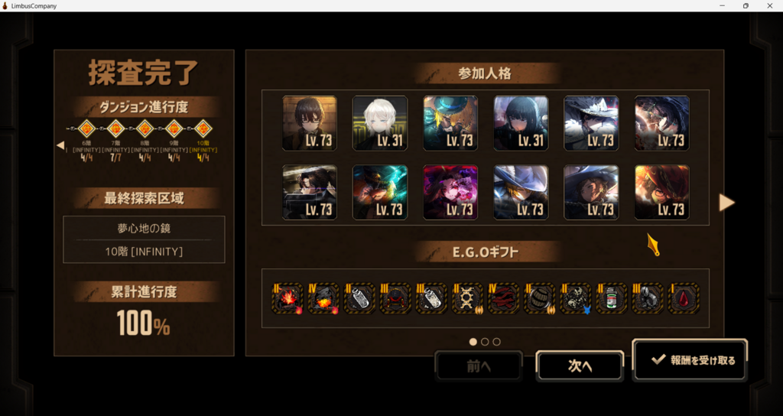Show earlier dungeon floors with left arrow
This screenshot has width=783, height=416.
coord(60,145)
